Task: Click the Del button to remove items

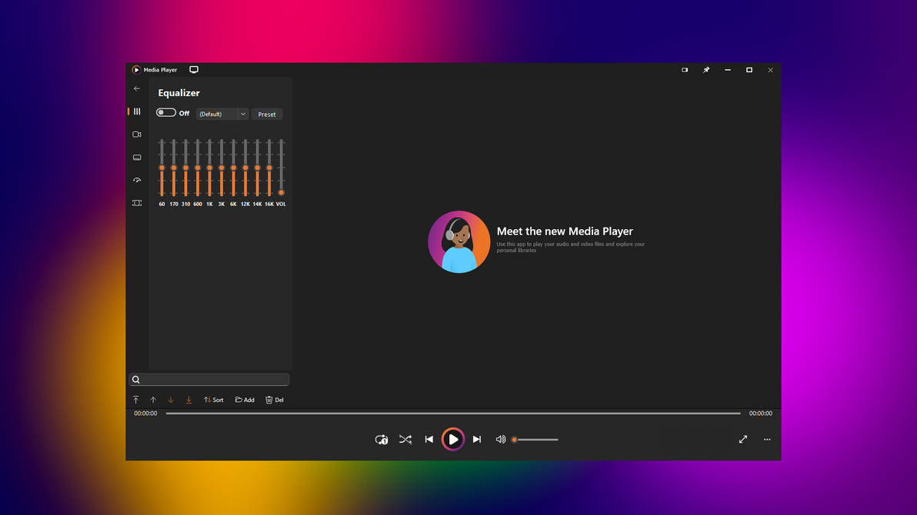Action: click(274, 400)
